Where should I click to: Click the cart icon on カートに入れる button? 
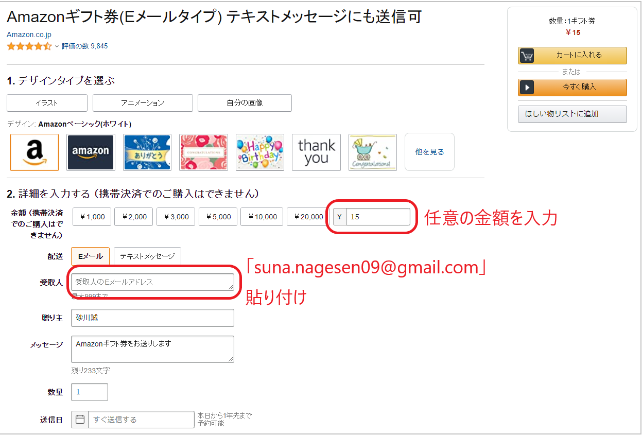pos(526,56)
